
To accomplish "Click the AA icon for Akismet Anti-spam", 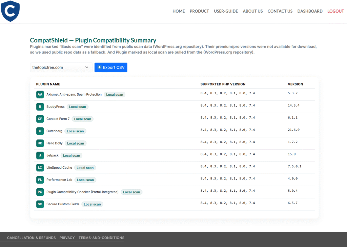I will coord(40,94).
